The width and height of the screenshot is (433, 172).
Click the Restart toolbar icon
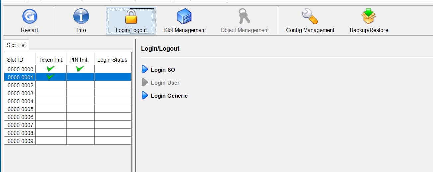[29, 17]
